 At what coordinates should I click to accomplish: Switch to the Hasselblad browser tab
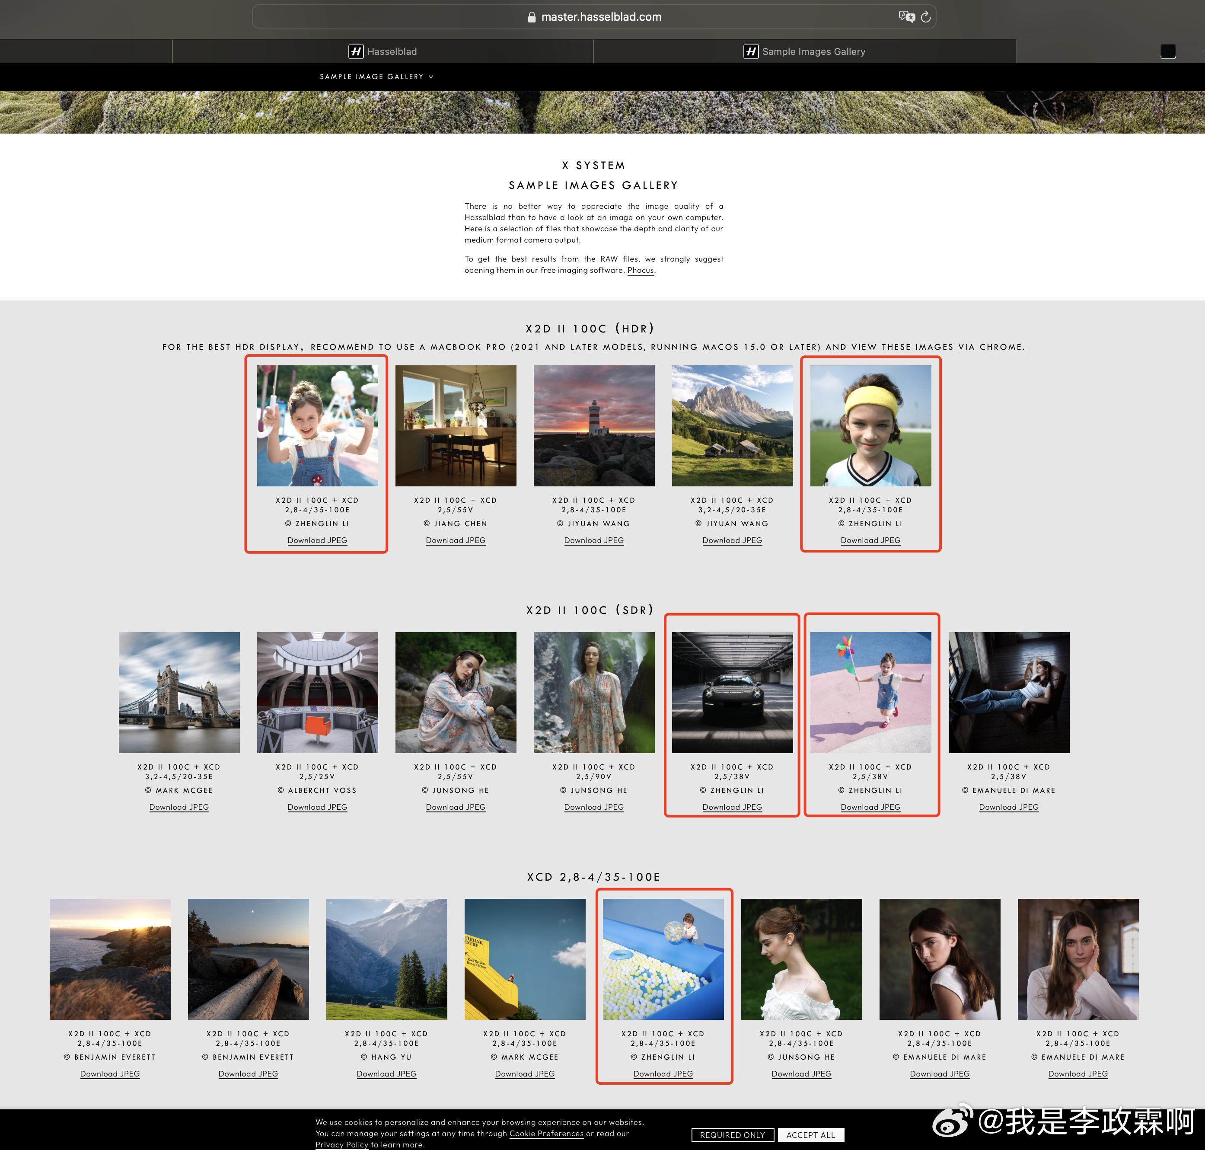(383, 51)
